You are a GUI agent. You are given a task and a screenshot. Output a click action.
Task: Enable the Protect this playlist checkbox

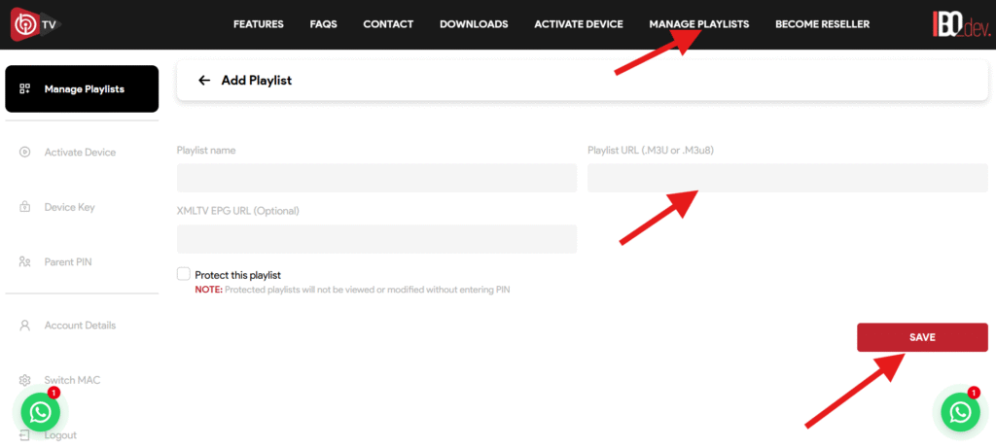pyautogui.click(x=184, y=274)
